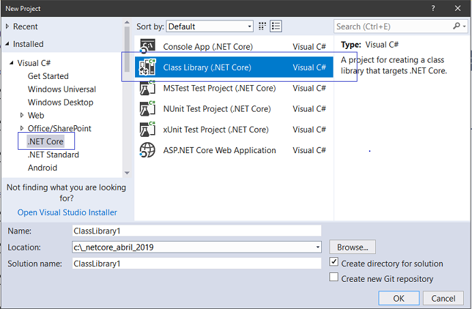Select Get Started category
The width and height of the screenshot is (472, 309).
pos(48,76)
